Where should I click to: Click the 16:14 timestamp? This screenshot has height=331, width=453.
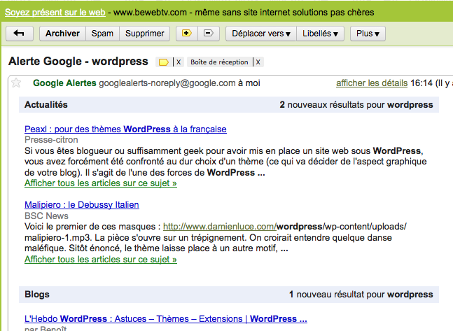point(421,83)
